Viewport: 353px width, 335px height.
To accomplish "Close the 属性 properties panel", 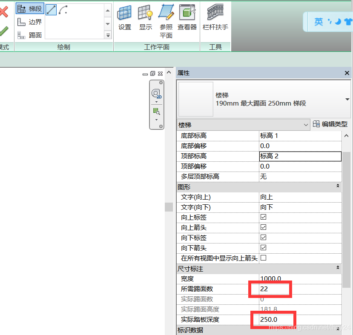I will click(347, 73).
